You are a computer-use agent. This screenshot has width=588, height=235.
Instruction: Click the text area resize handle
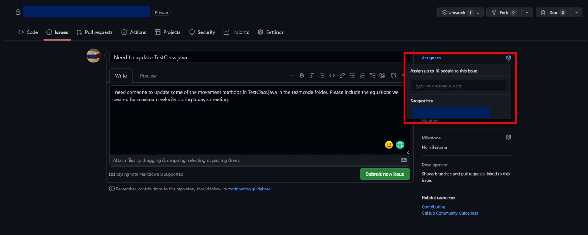(x=407, y=152)
